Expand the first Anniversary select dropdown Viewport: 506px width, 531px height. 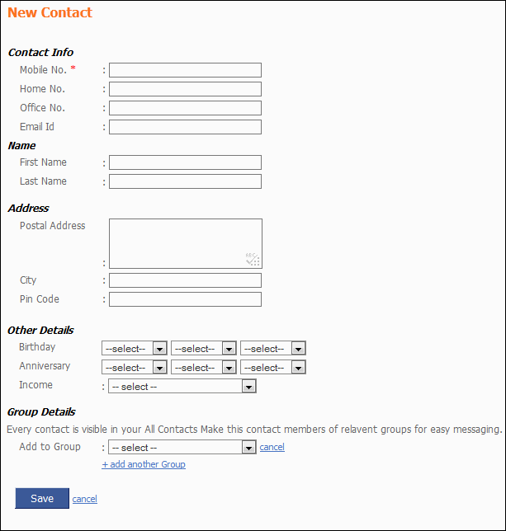tap(135, 367)
